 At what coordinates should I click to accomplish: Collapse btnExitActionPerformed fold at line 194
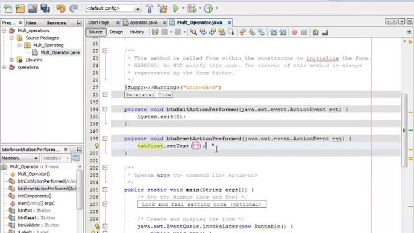105,109
